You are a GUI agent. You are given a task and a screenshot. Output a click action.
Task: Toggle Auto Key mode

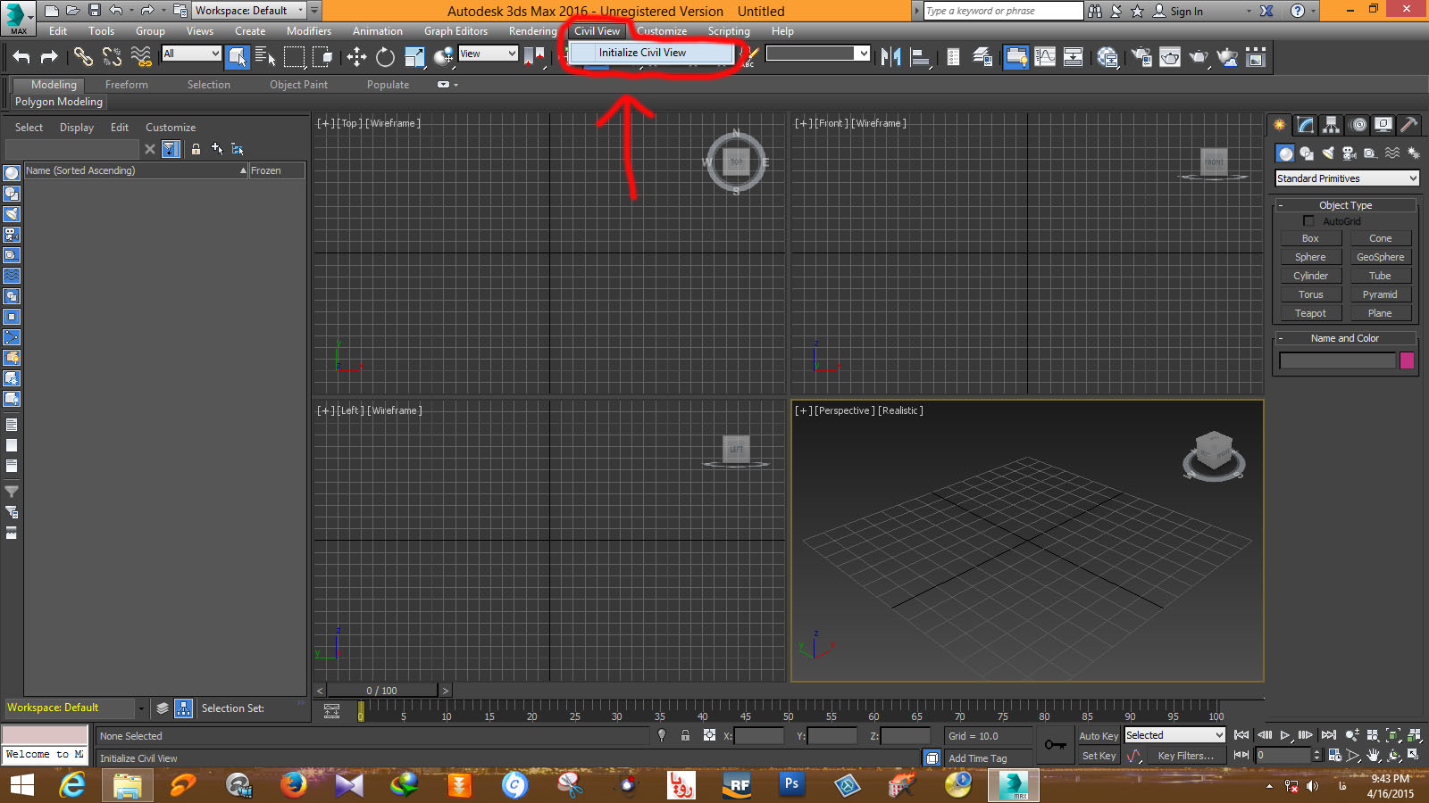1098,736
